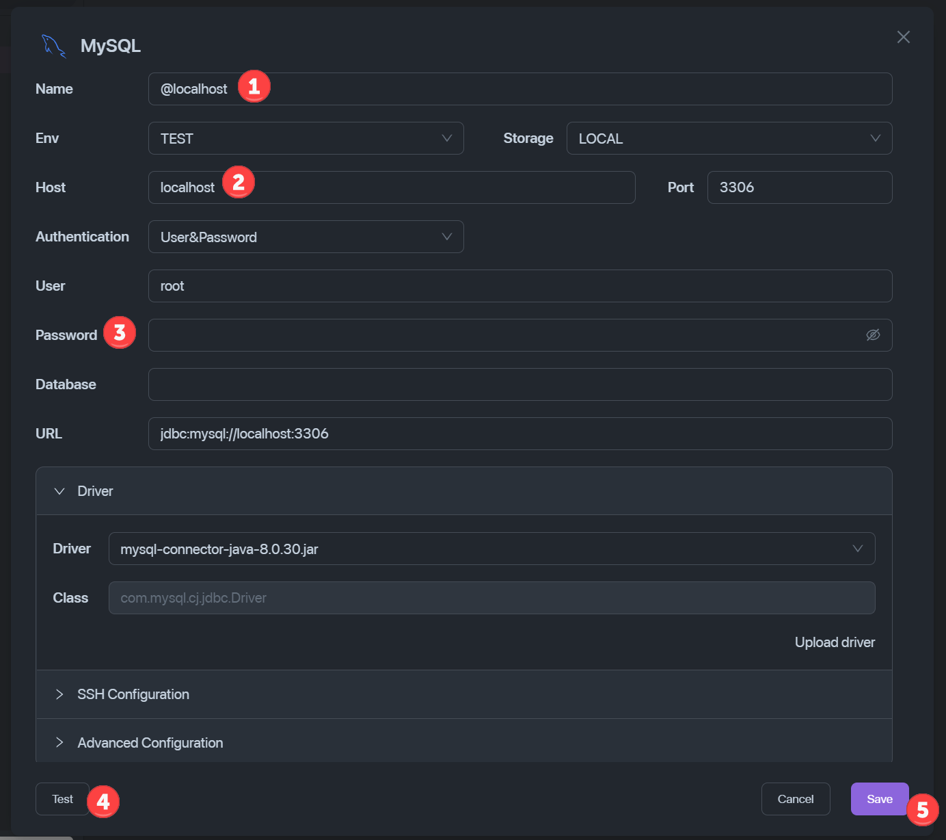Click the Authentication label
This screenshot has width=946, height=840.
(82, 237)
